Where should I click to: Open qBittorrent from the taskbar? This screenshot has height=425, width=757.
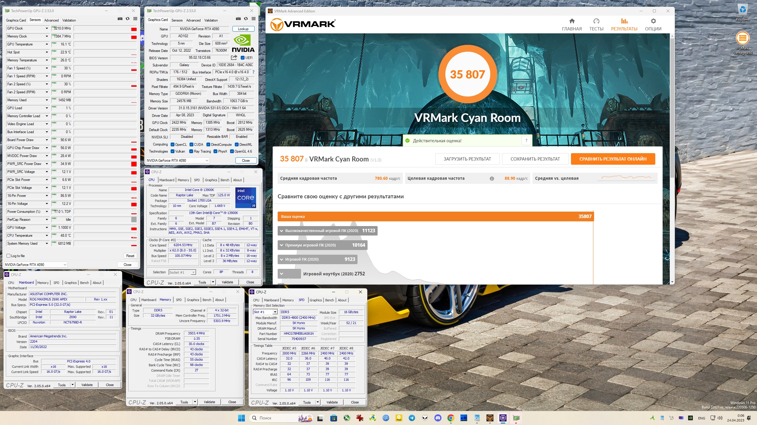click(x=386, y=418)
